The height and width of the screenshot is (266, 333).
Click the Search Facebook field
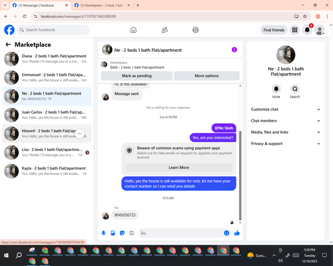pyautogui.click(x=53, y=30)
